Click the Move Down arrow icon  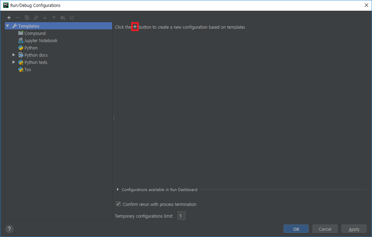(x=54, y=18)
